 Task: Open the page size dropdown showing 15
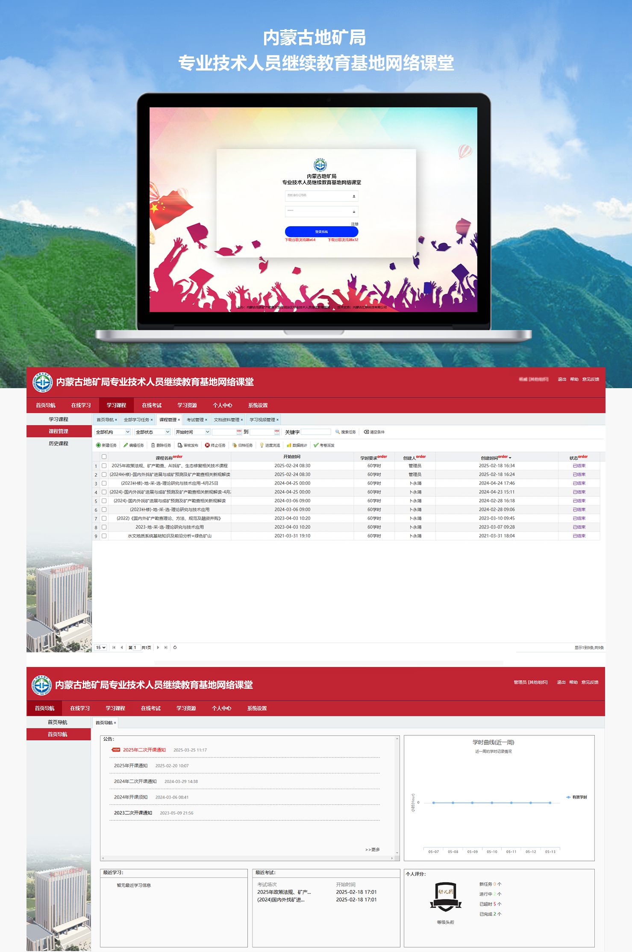tap(101, 647)
